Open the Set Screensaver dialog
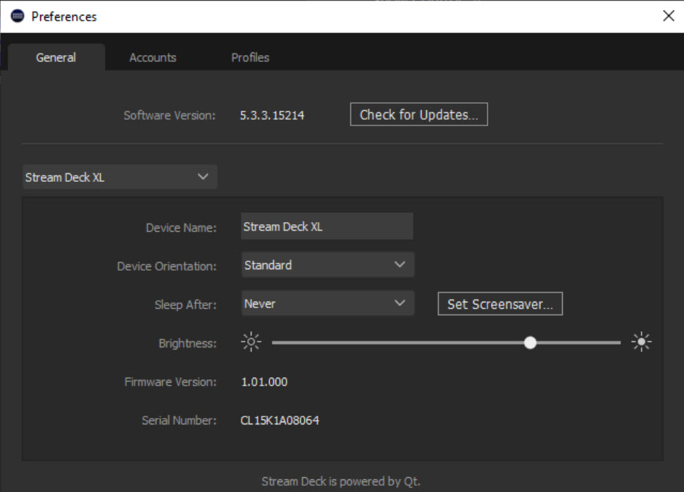Screen dimensions: 684x492 (500, 304)
